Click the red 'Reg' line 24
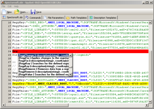This screenshot has width=154, height=109. (x=80, y=51)
